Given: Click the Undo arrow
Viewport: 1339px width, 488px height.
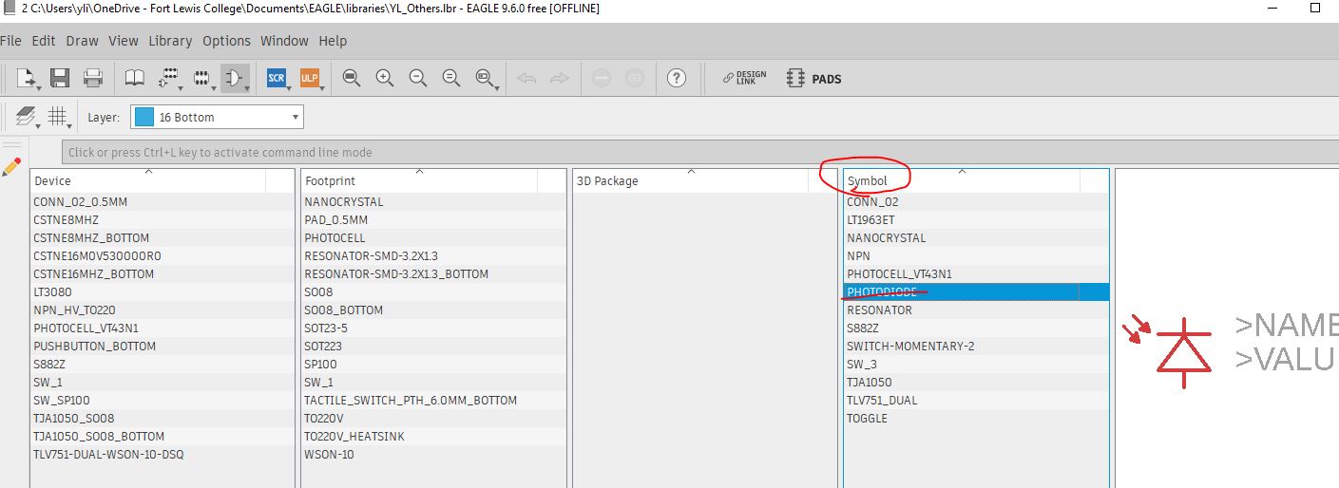Looking at the screenshot, I should coord(526,78).
